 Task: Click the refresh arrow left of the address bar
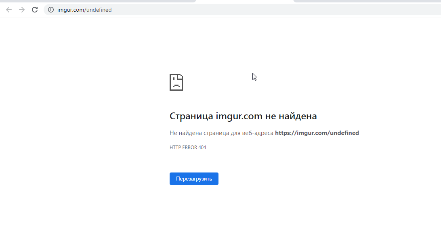click(x=35, y=10)
